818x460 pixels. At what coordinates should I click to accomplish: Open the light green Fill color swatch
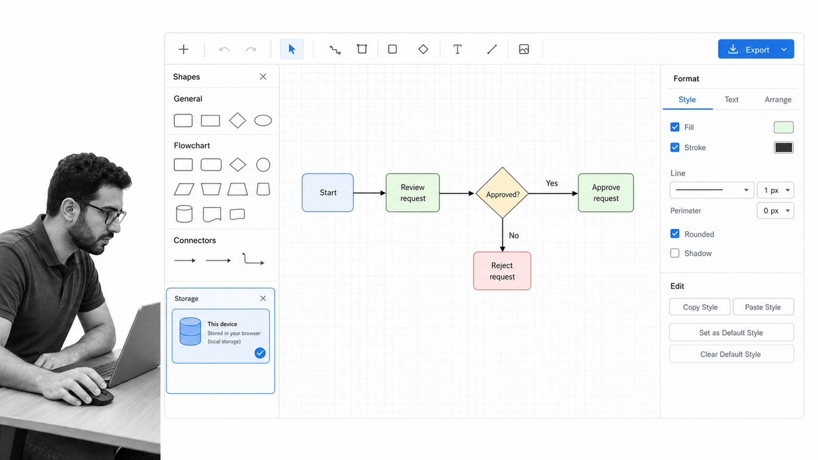(784, 127)
